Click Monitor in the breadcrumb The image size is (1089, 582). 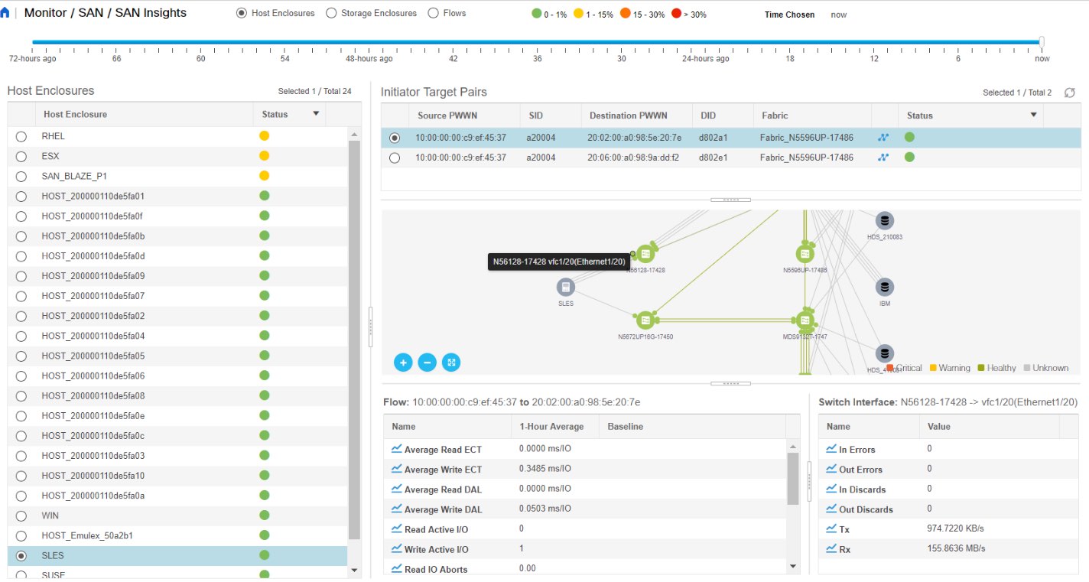tap(47, 12)
